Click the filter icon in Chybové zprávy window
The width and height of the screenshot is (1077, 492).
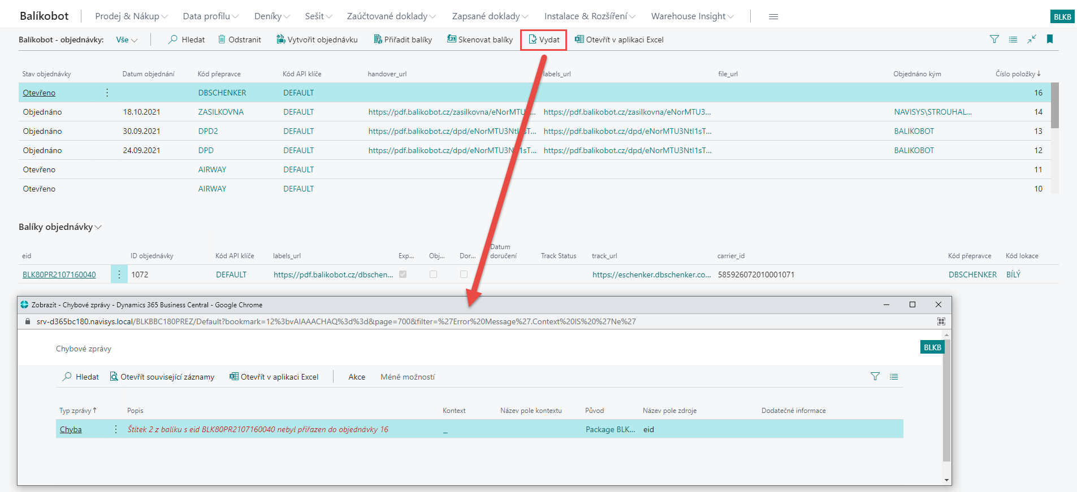coord(875,376)
